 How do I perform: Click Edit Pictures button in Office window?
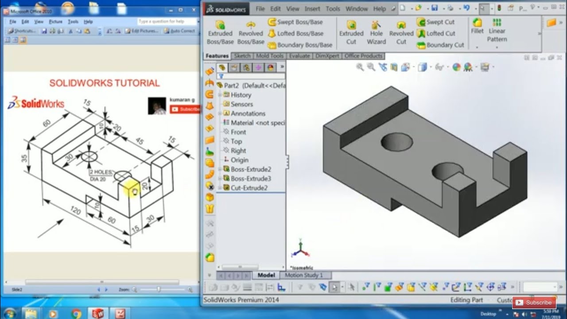(142, 31)
